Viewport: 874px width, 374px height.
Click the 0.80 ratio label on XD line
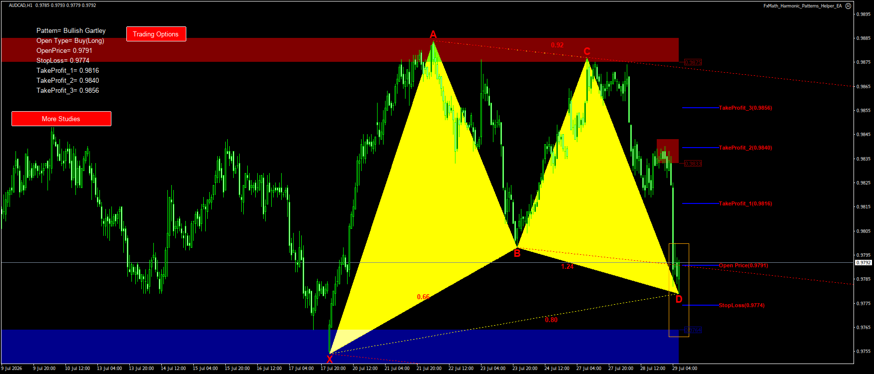[x=551, y=320]
